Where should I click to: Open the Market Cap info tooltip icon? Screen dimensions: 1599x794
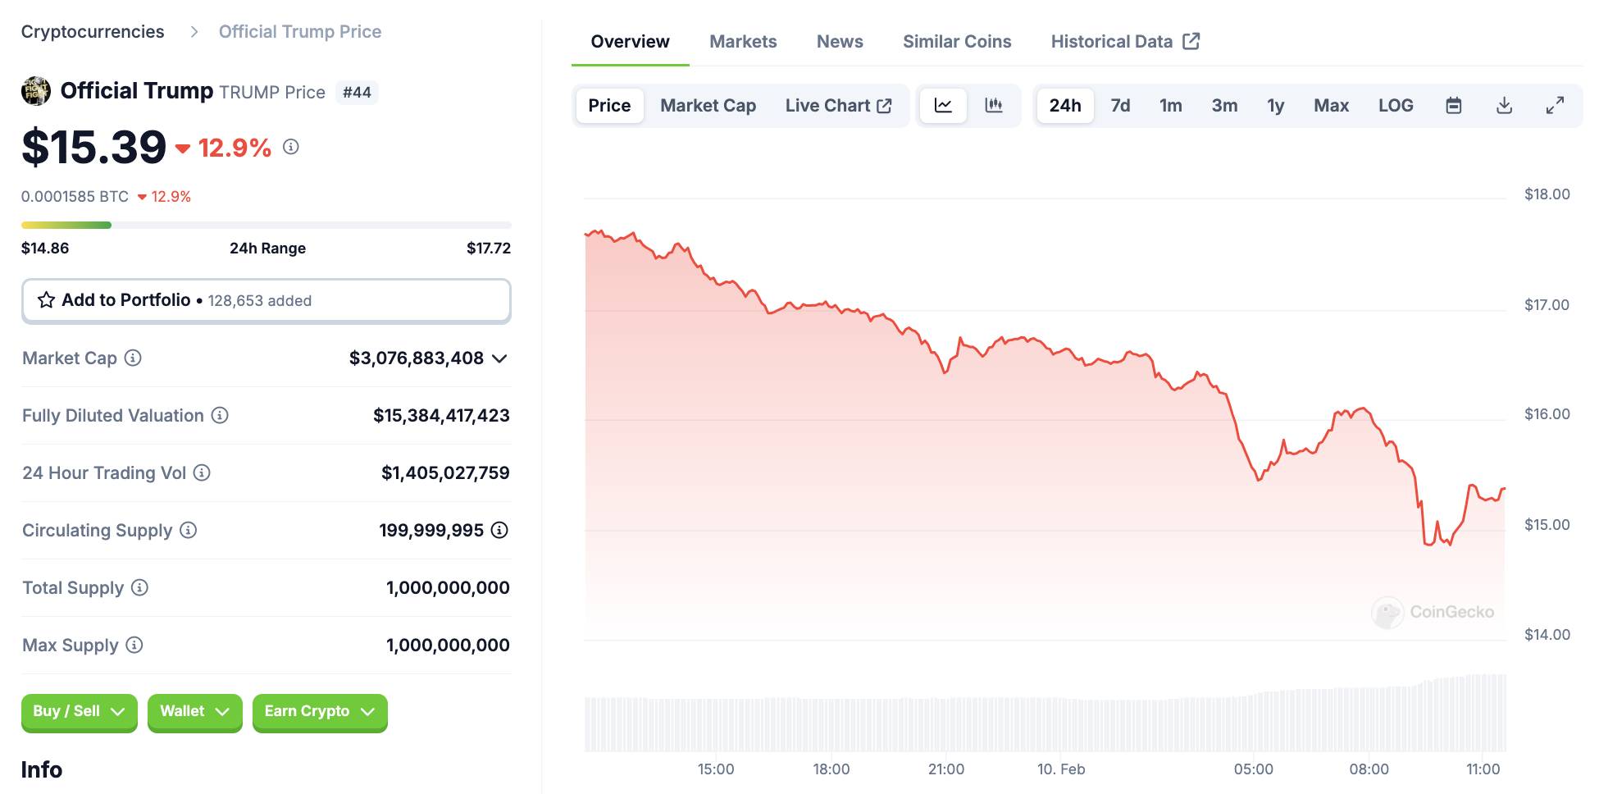[x=133, y=358]
